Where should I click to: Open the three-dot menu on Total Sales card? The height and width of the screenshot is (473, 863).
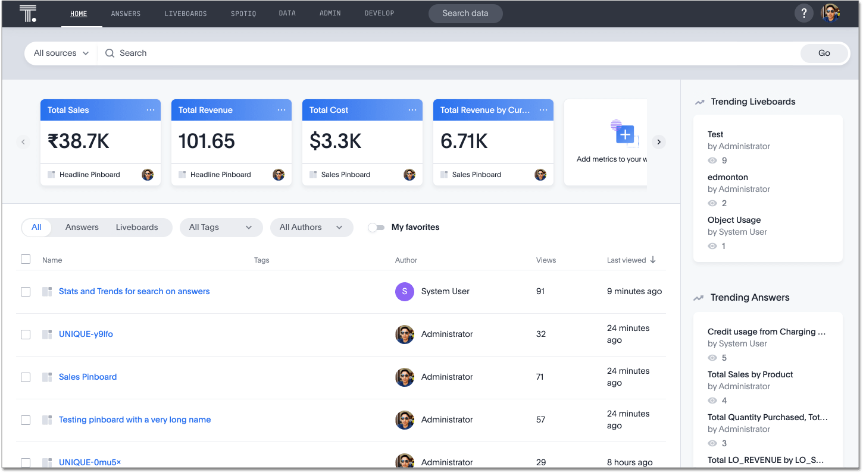pos(151,110)
